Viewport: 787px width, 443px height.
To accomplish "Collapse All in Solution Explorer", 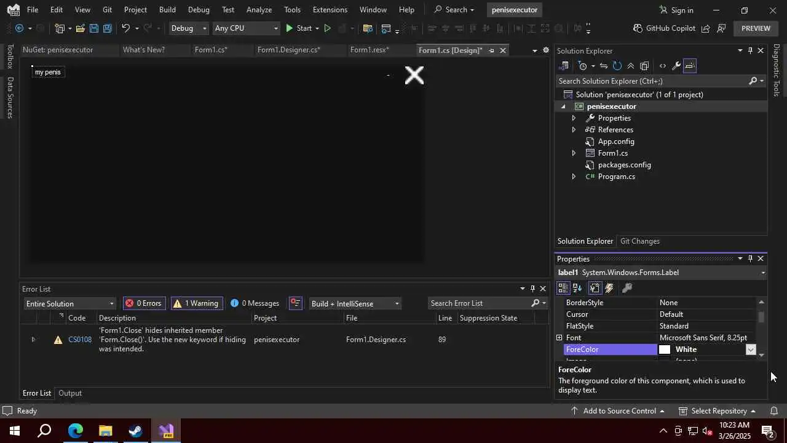I will pos(631,66).
